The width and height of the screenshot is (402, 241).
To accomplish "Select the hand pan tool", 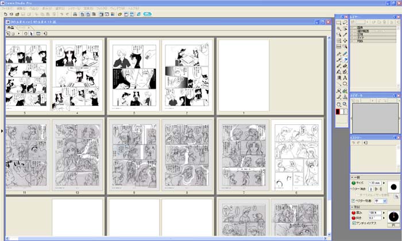I will click(x=339, y=104).
